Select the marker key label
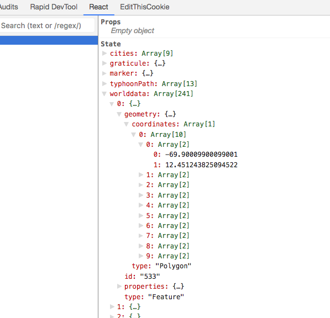330x318 pixels. [123, 73]
